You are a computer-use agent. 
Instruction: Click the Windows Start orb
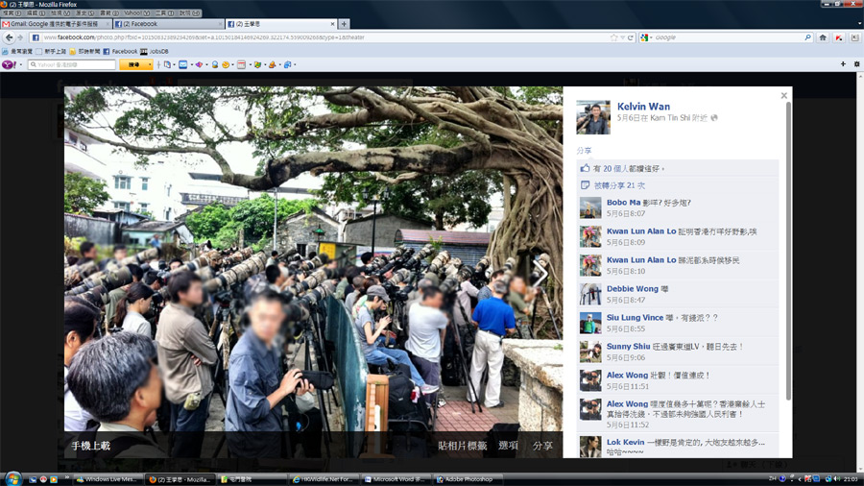13,478
